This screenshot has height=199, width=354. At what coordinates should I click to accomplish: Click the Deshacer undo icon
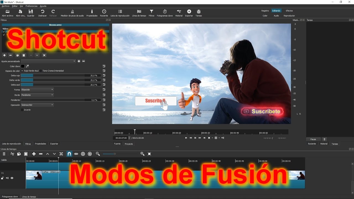[43, 13]
